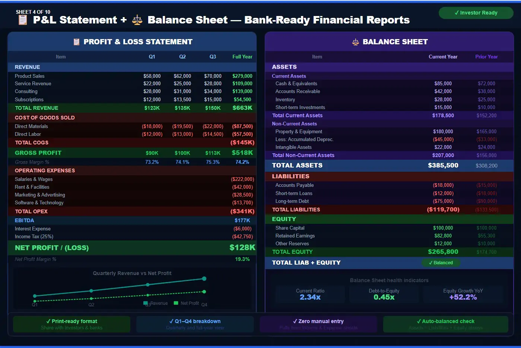Click the Net Profit legend square in the chart

tap(176, 303)
